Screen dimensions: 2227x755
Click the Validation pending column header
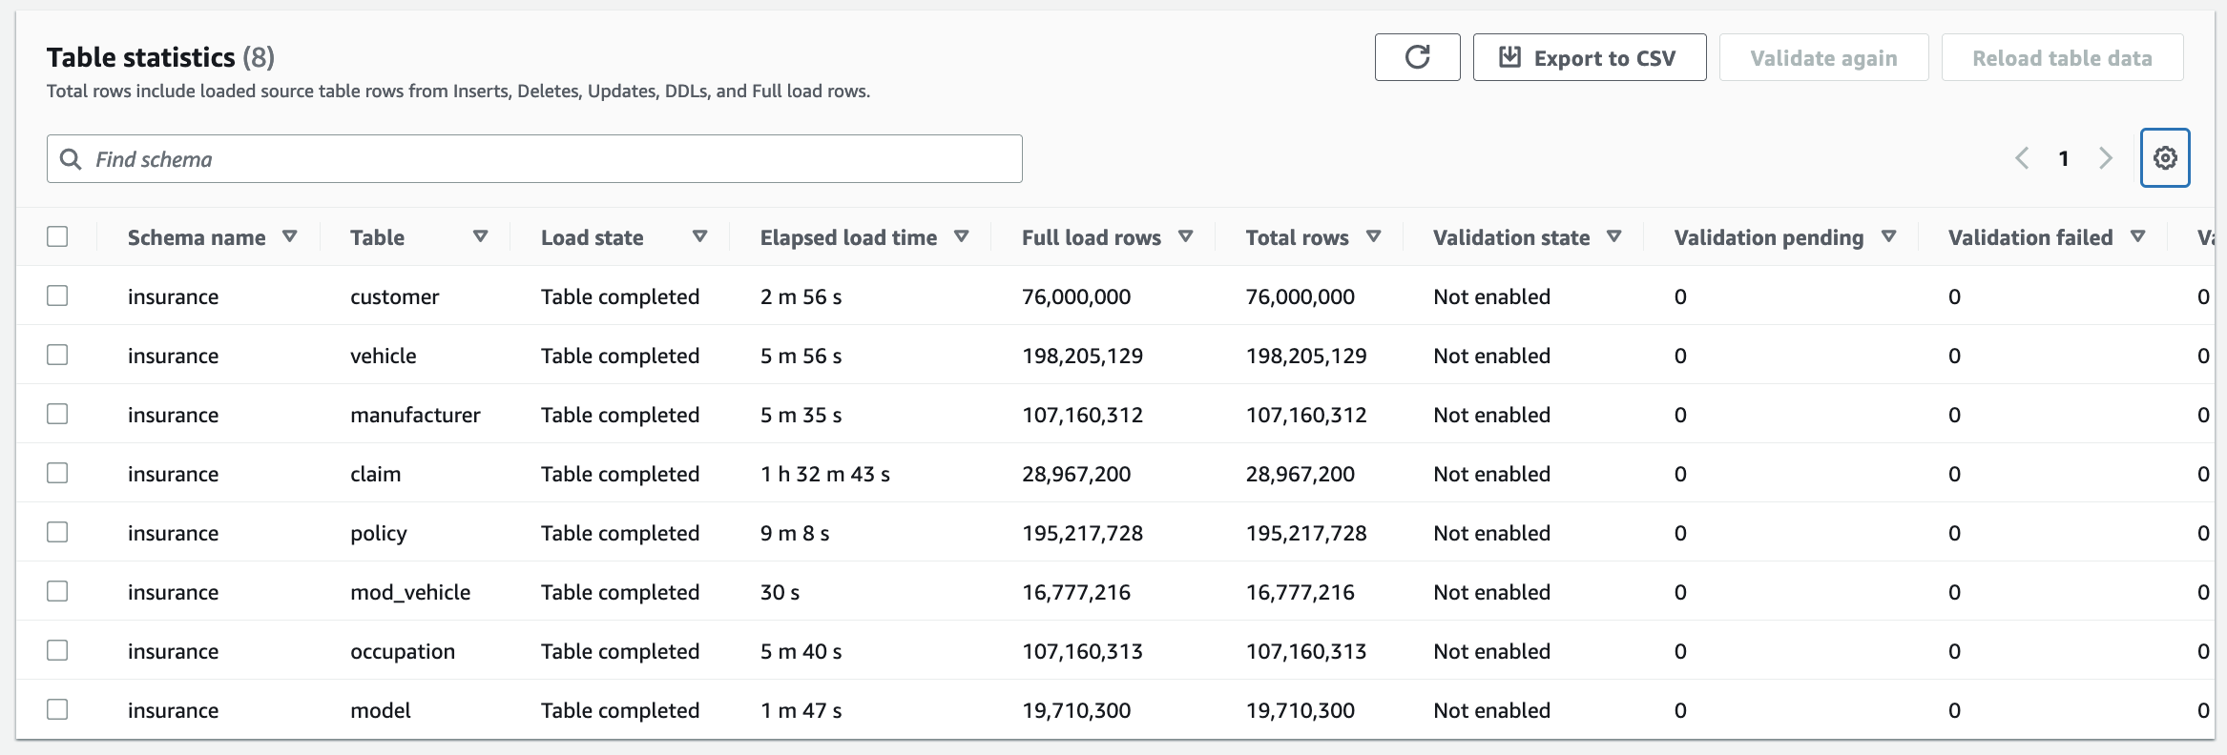1768,237
